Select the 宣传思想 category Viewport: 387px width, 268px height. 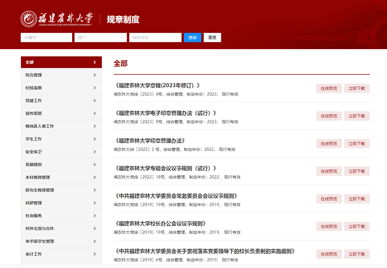click(61, 113)
